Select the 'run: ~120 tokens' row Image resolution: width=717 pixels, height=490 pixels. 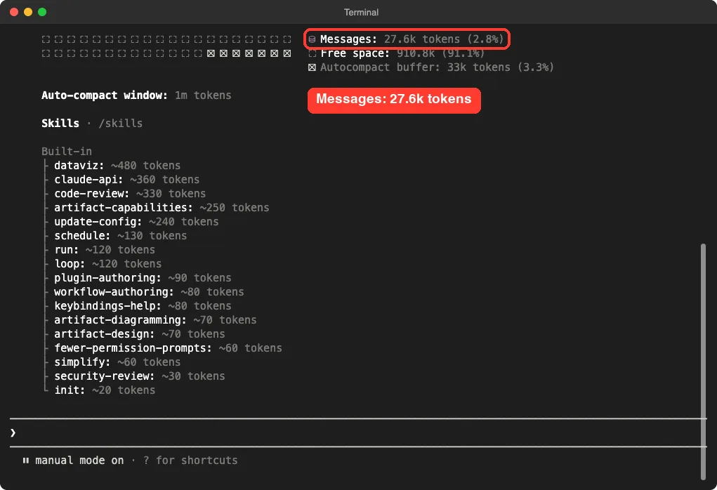pyautogui.click(x=104, y=250)
